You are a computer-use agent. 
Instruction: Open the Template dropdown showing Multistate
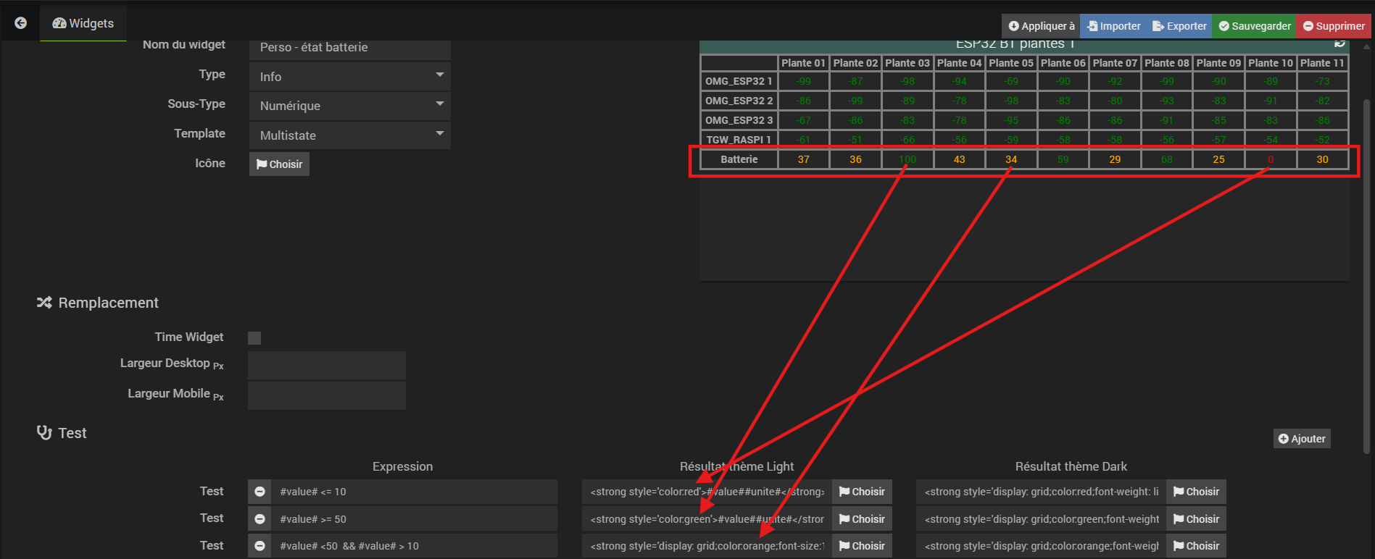point(350,135)
